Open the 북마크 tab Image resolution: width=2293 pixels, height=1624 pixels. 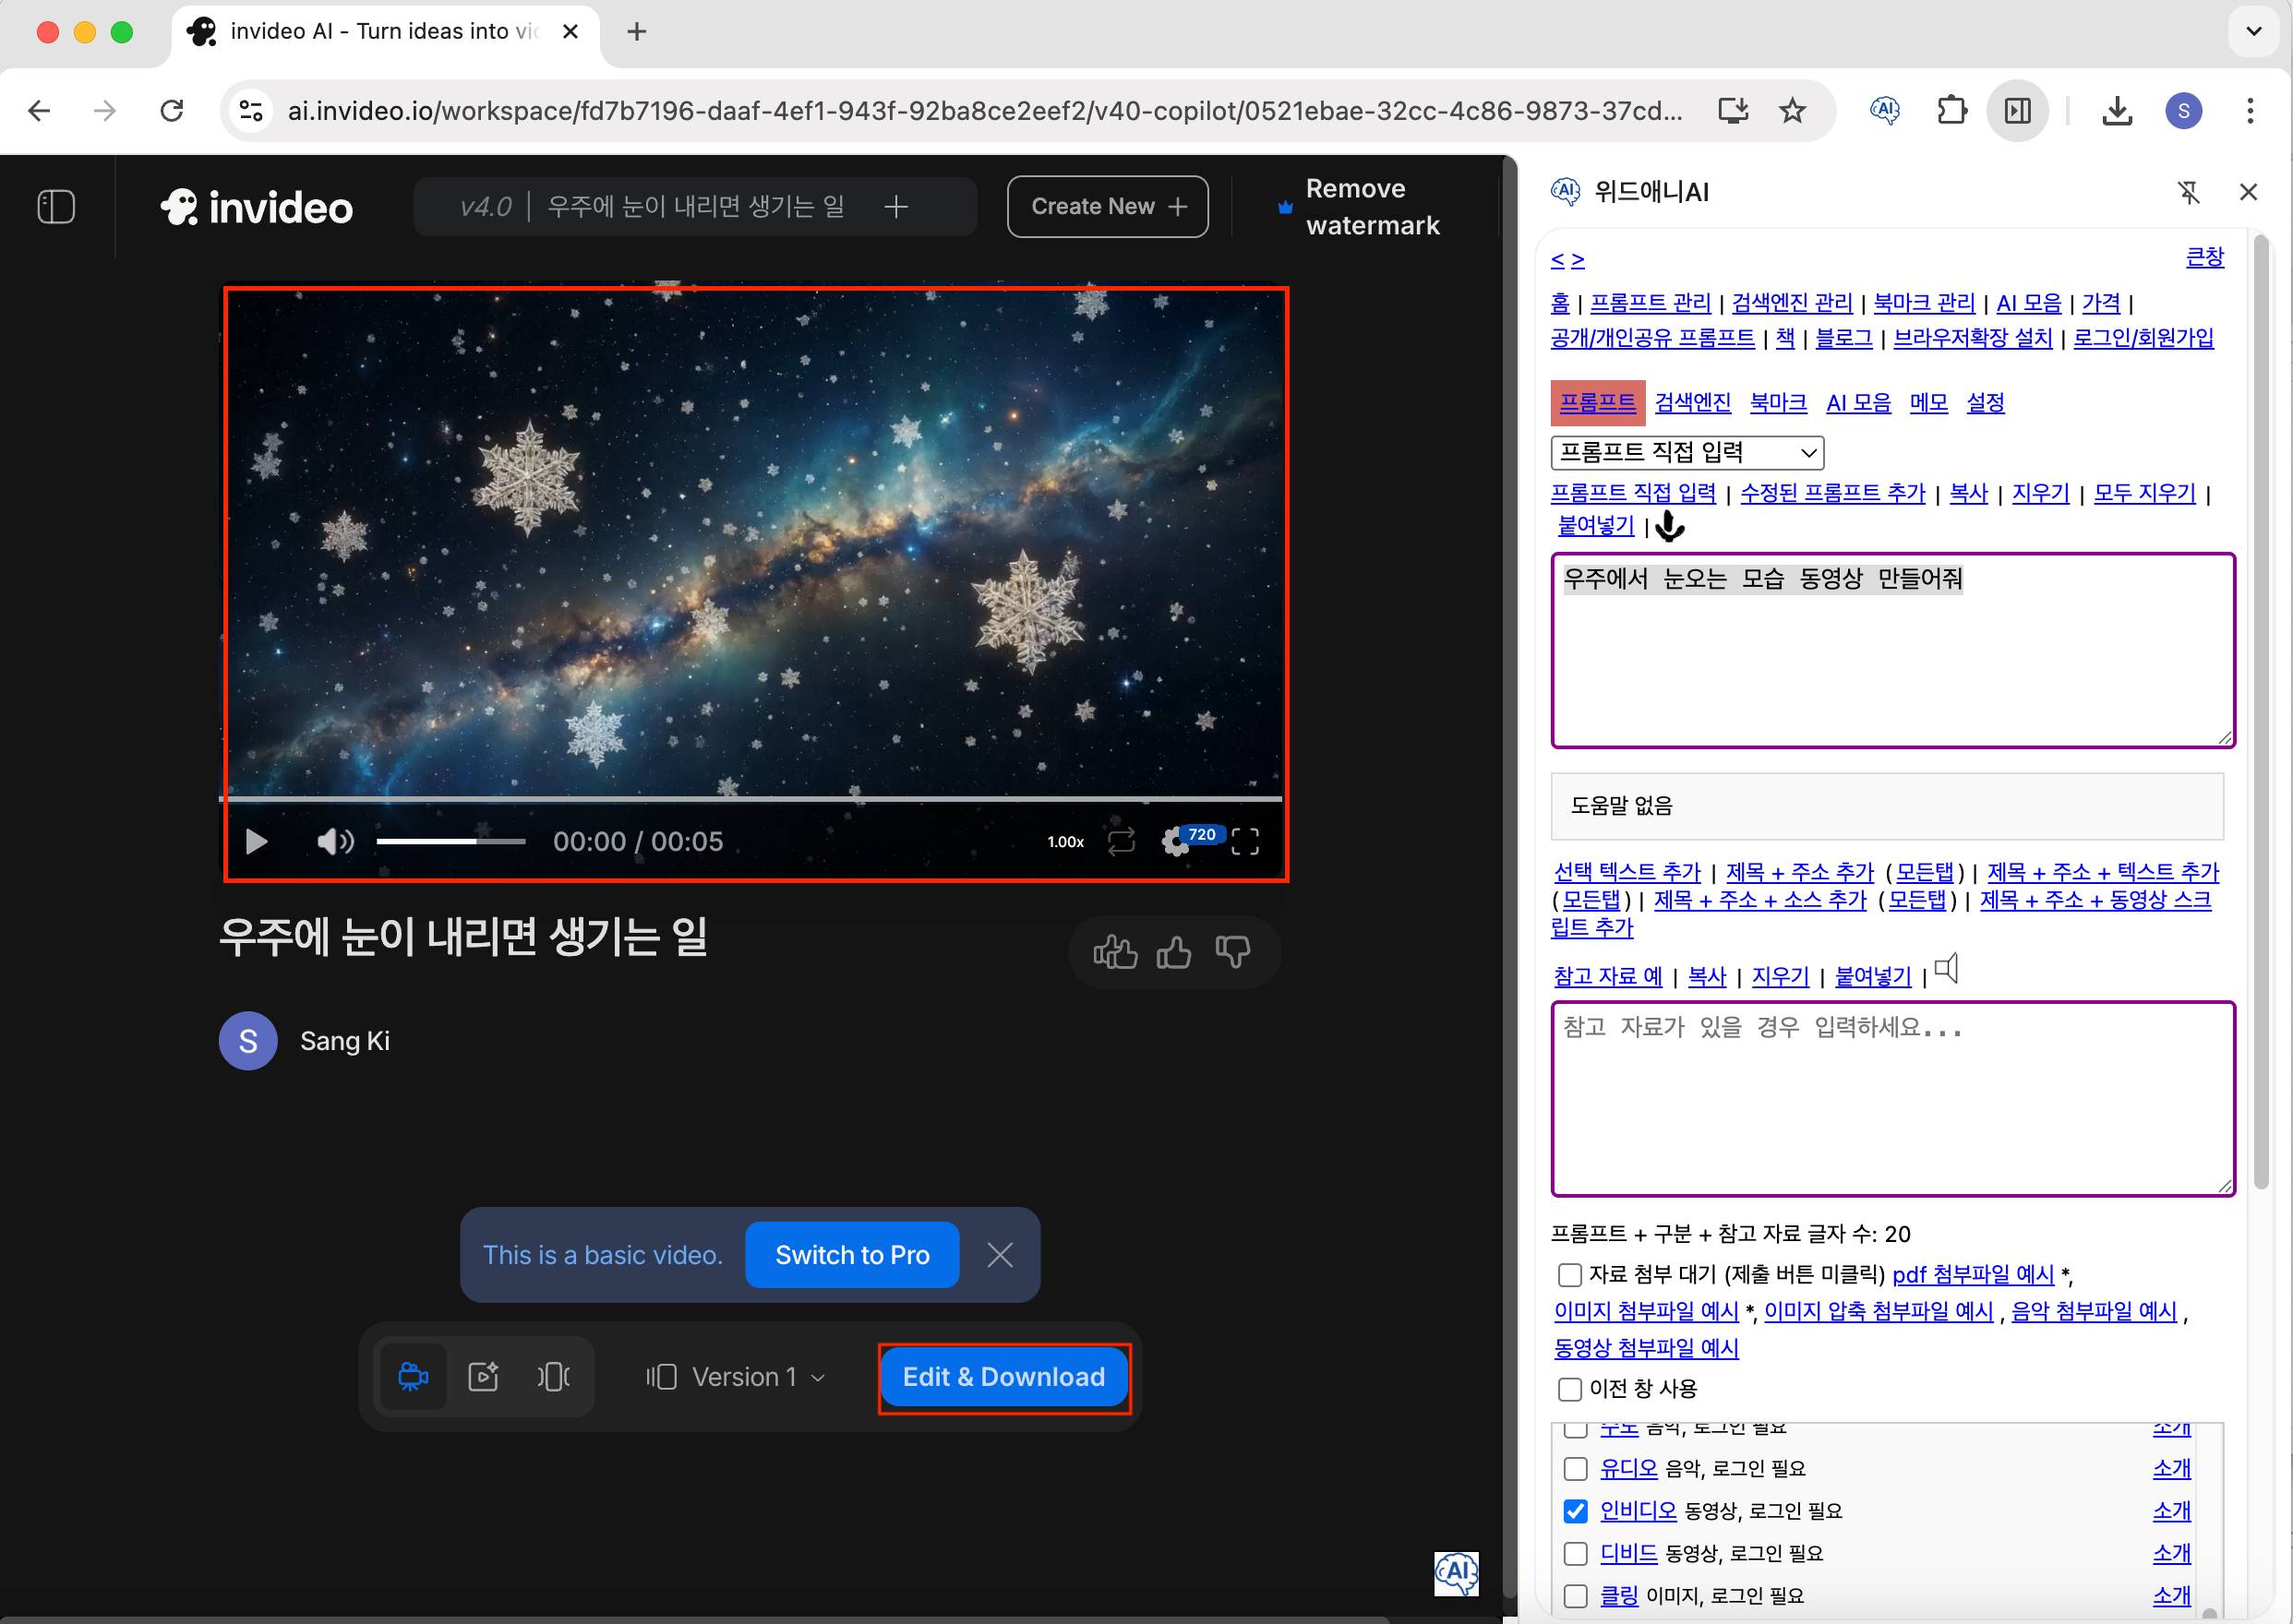(1778, 403)
